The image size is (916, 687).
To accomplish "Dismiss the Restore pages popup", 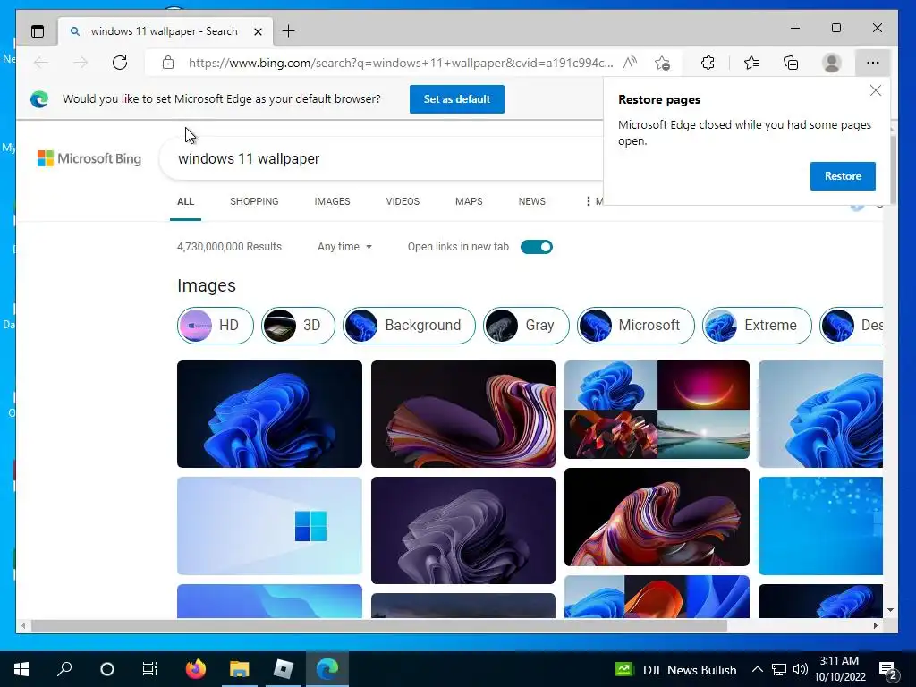I will [875, 90].
